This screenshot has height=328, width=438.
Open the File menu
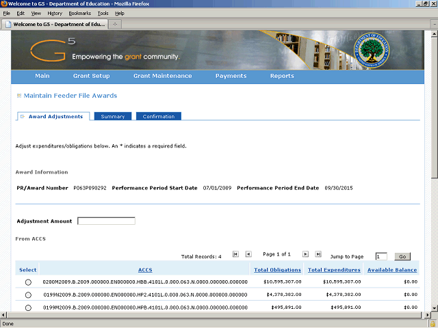(x=6, y=14)
